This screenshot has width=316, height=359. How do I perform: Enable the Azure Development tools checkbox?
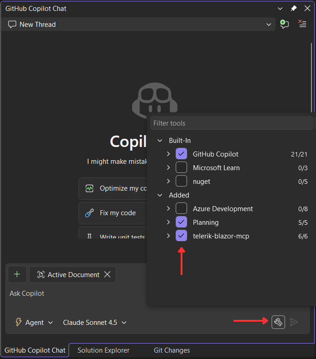(x=182, y=208)
